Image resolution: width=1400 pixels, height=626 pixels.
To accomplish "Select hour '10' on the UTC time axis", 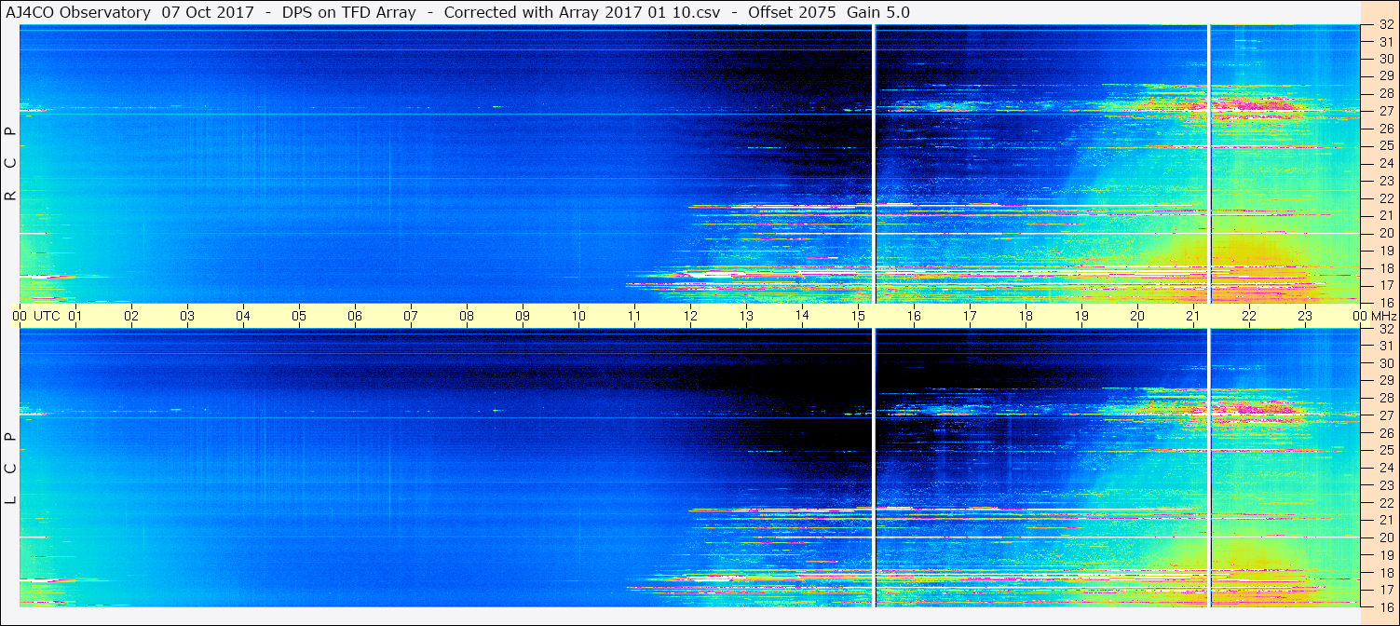I will (x=578, y=316).
